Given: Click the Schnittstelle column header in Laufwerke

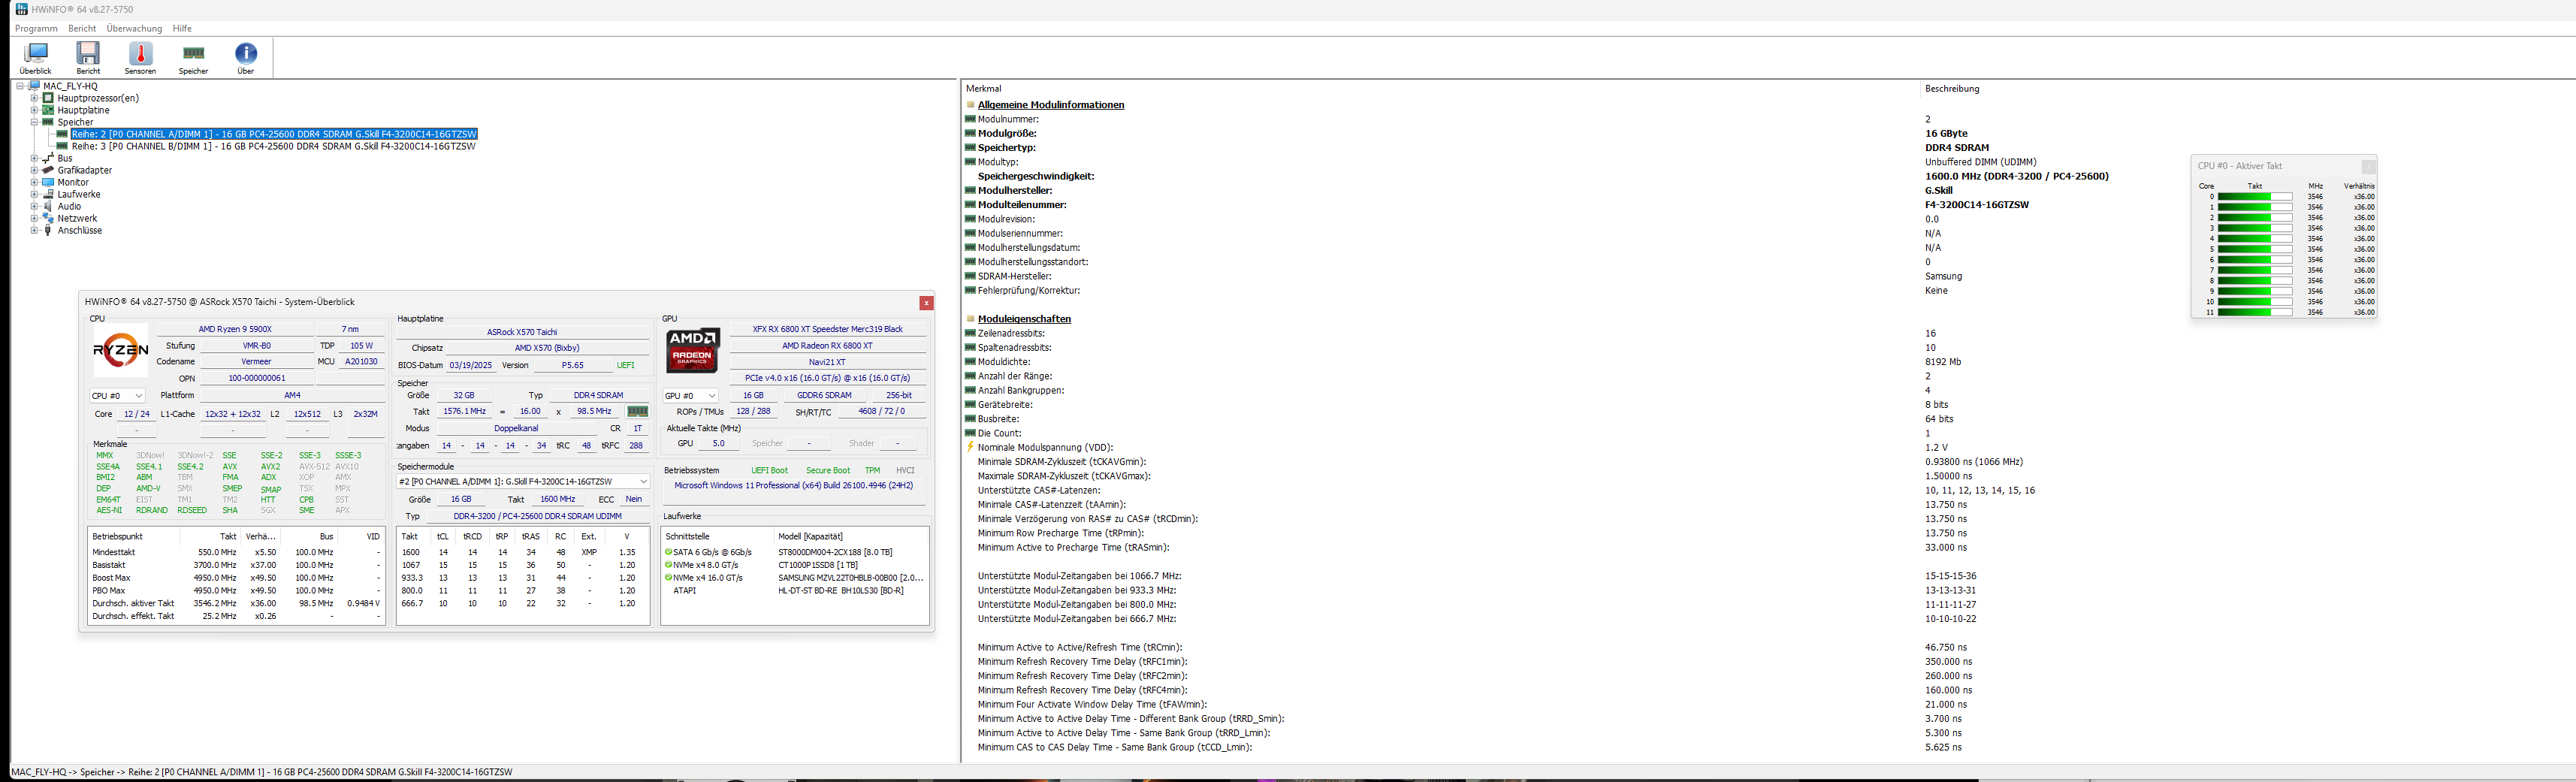Looking at the screenshot, I should tap(687, 537).
